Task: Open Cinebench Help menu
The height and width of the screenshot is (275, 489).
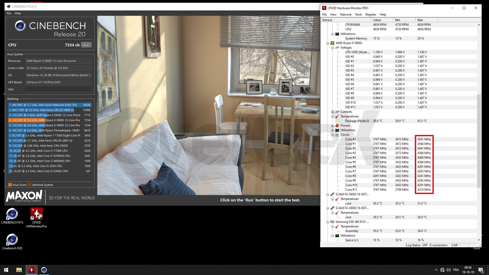Action: point(18,13)
